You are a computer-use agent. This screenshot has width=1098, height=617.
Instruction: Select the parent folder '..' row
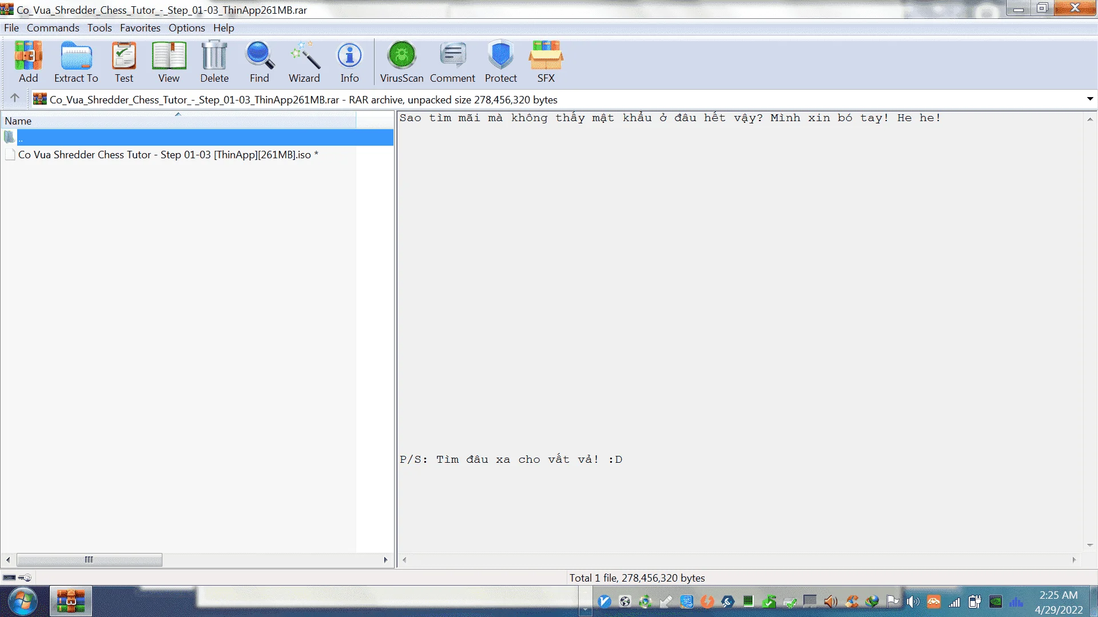(x=197, y=137)
